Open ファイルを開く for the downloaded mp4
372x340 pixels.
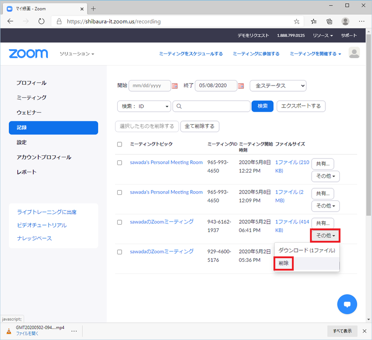point(27,333)
